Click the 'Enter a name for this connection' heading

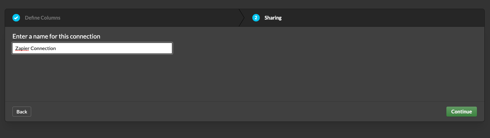pos(56,36)
